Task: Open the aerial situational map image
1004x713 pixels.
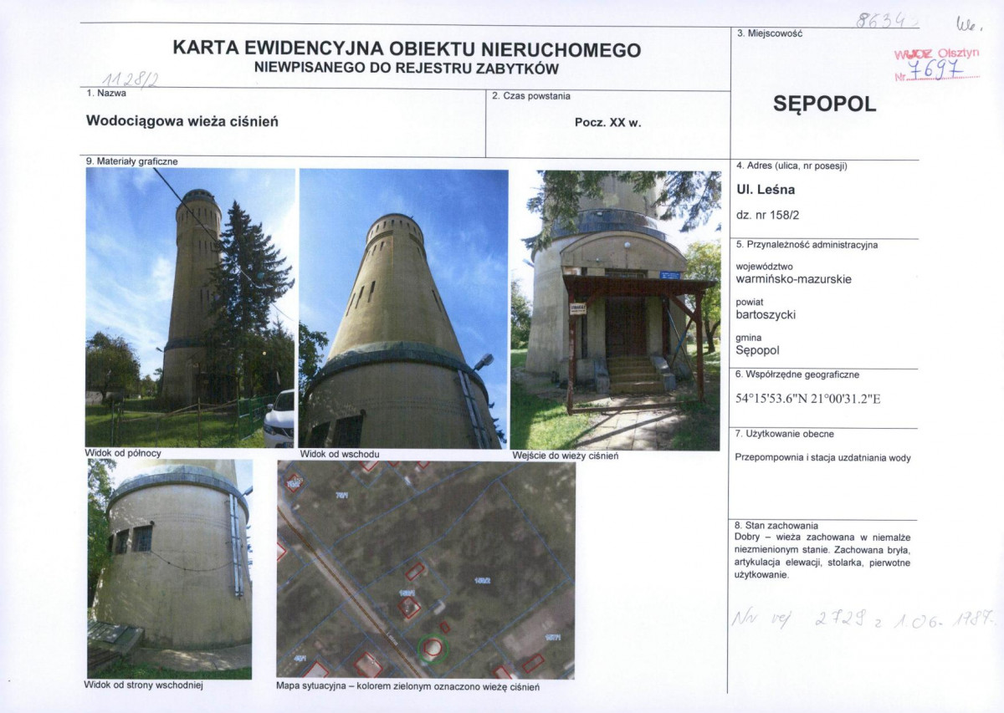Action: click(x=426, y=569)
